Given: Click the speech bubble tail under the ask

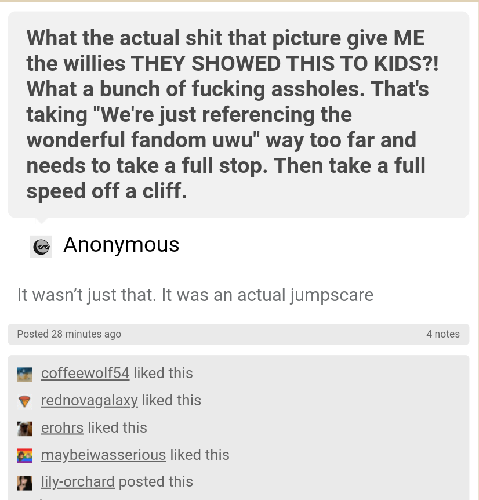Looking at the screenshot, I should point(41,220).
